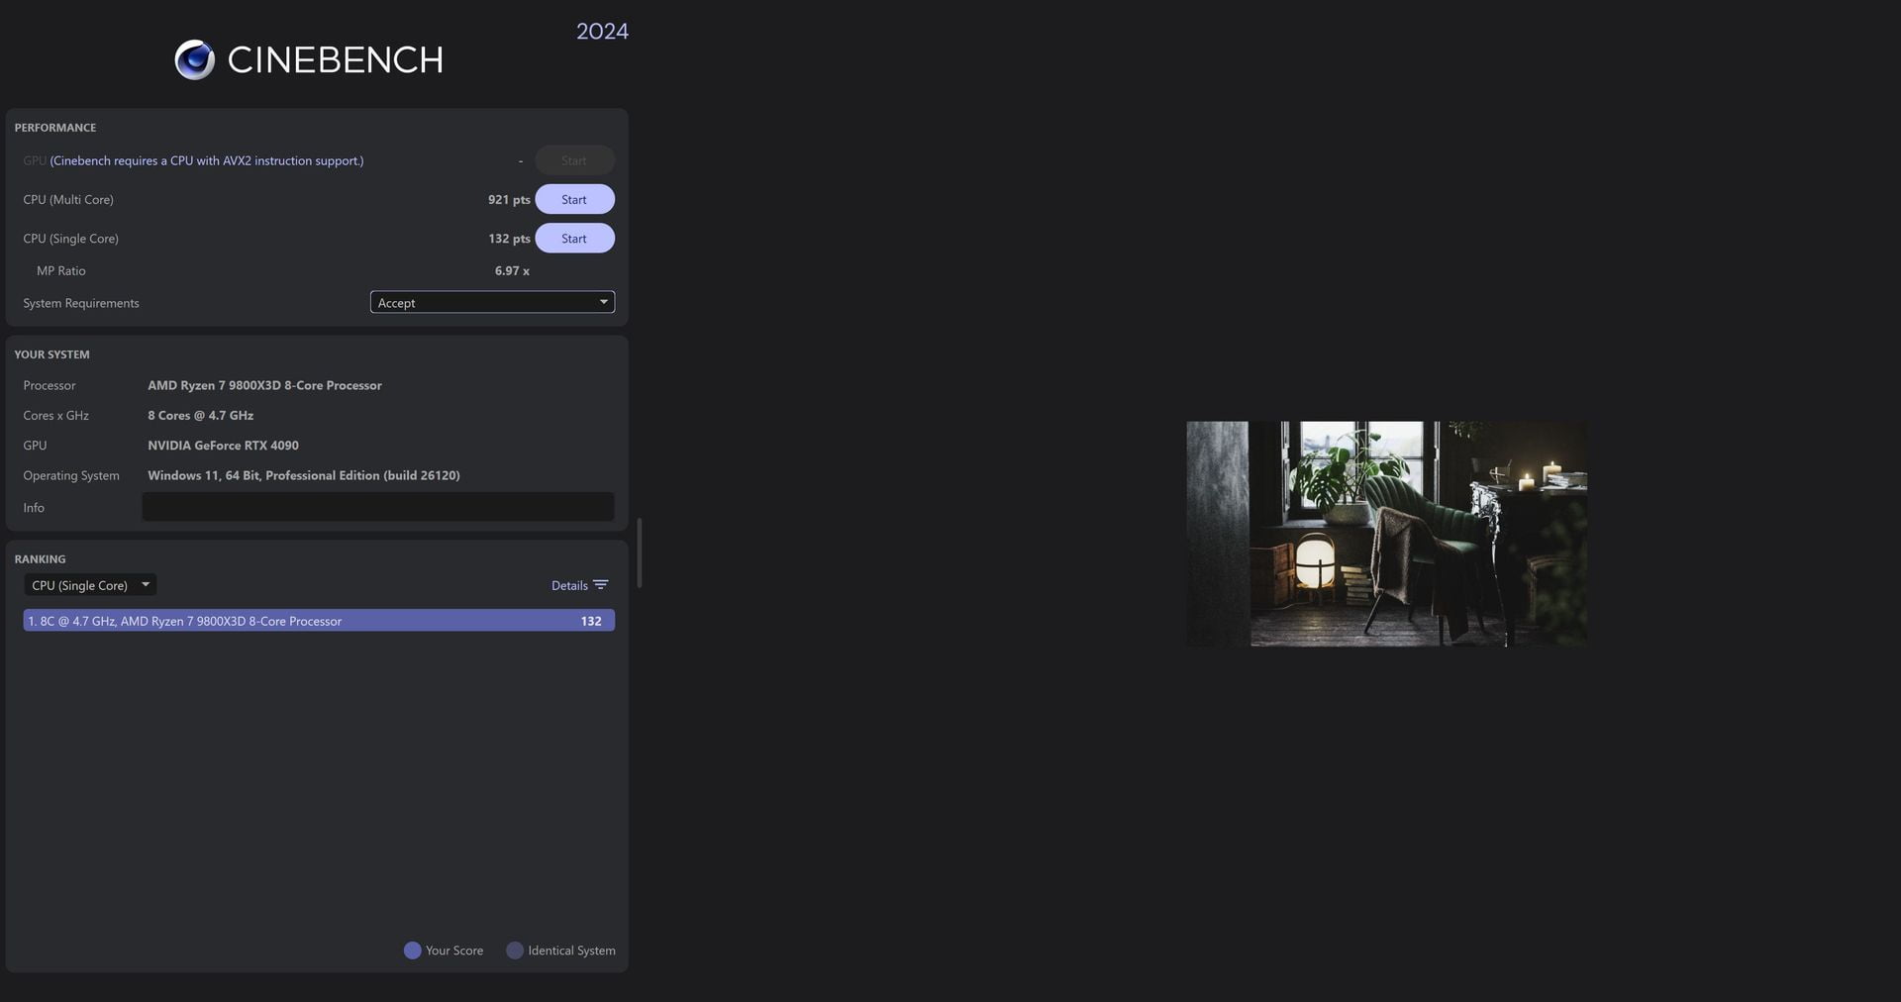
Task: Click the 921 pts multi core score
Action: (x=509, y=200)
